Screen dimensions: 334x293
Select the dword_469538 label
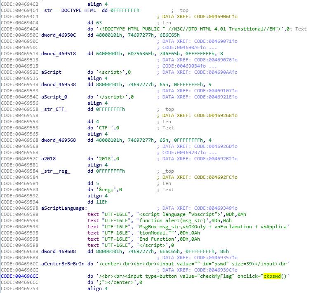click(x=59, y=84)
